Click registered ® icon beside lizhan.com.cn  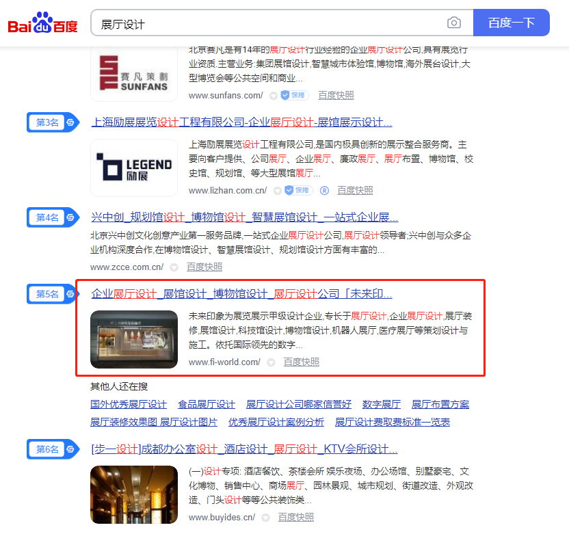[x=324, y=191]
